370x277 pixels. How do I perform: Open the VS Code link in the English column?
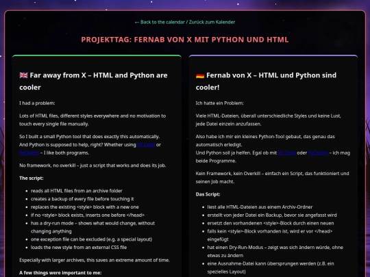pos(146,144)
